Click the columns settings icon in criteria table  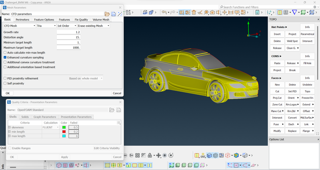118,122
